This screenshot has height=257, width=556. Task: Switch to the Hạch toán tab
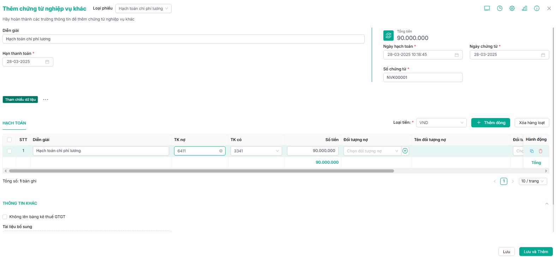point(14,123)
